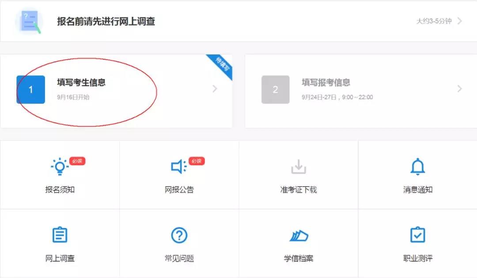Click 报名前请先进行网上调查 heading
This screenshot has width=477, height=278.
106,21
